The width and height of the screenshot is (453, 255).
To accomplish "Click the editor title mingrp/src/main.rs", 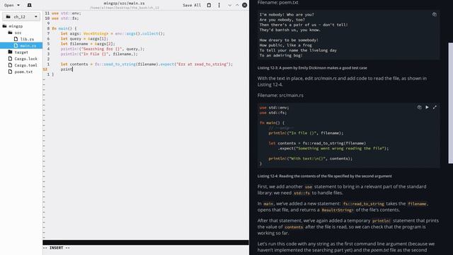I will 125,3.
